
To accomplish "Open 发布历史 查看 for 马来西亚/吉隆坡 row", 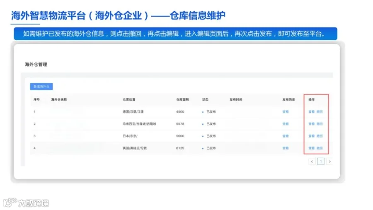I will coord(286,124).
